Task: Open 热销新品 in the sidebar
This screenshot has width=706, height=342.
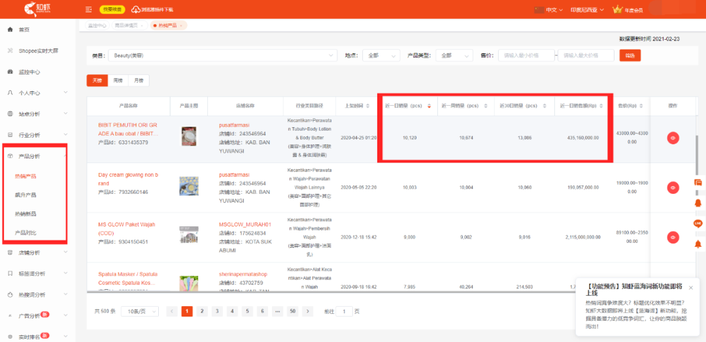Action: (x=25, y=214)
